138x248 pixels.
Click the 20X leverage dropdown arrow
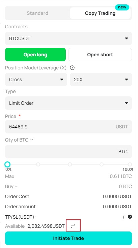[x=127, y=80]
